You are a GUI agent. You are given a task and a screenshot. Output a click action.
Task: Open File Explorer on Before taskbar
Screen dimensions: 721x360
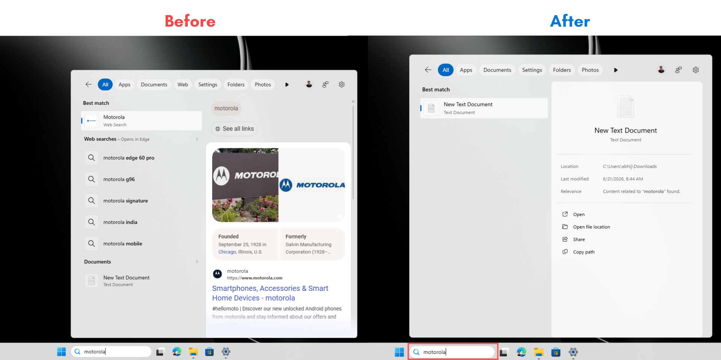pos(193,352)
